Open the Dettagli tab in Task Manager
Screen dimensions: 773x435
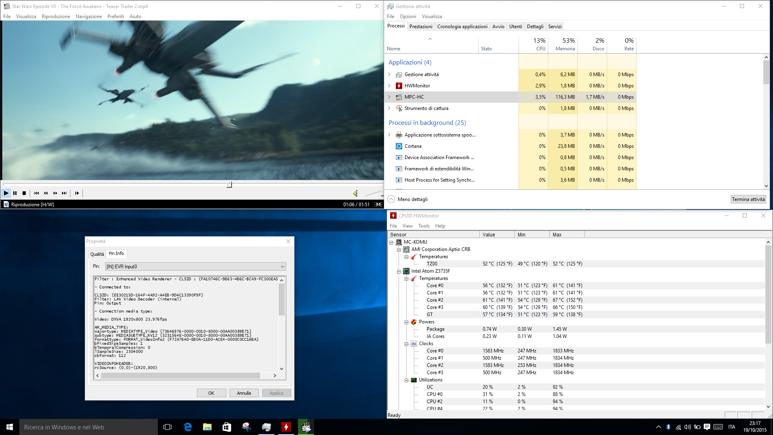pos(535,27)
